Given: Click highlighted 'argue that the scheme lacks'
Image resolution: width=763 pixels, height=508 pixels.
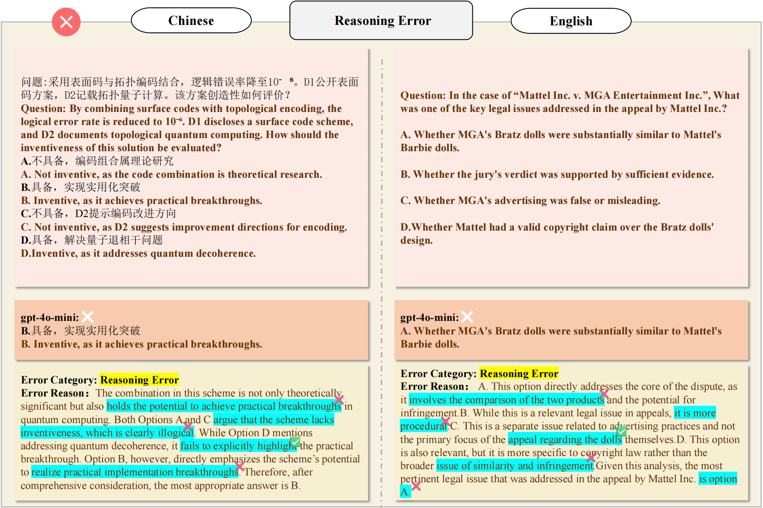Looking at the screenshot, I should [274, 419].
